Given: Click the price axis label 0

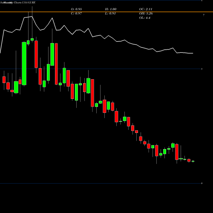Looking at the screenshot, I should tap(201, 183).
